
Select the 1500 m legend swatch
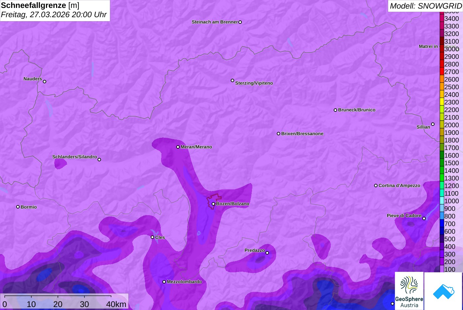442,163
